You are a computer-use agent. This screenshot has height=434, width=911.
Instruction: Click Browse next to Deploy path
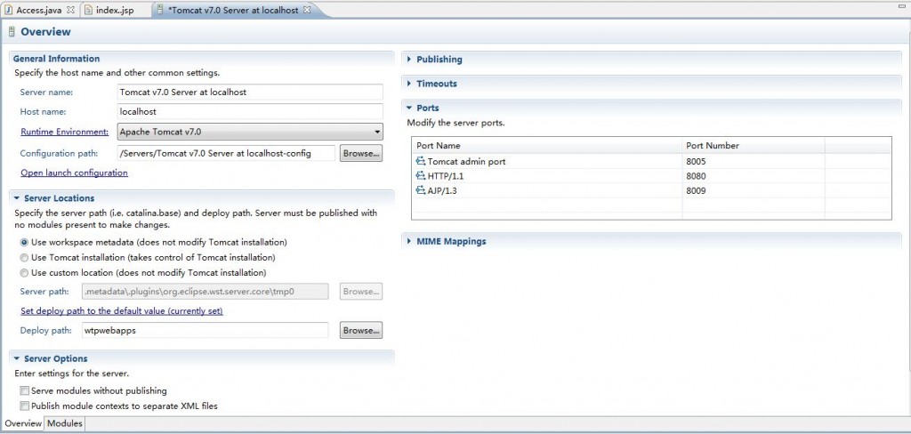[361, 330]
